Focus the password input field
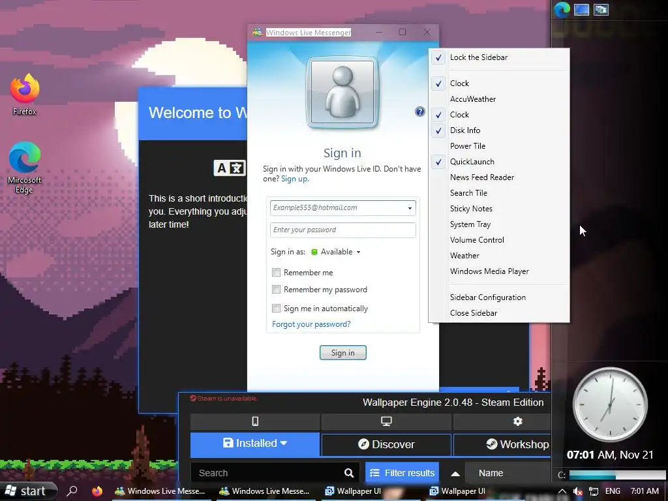The width and height of the screenshot is (668, 501). coord(343,230)
